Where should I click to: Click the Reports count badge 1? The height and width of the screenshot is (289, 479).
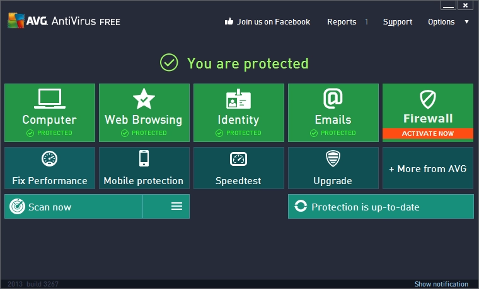click(366, 22)
